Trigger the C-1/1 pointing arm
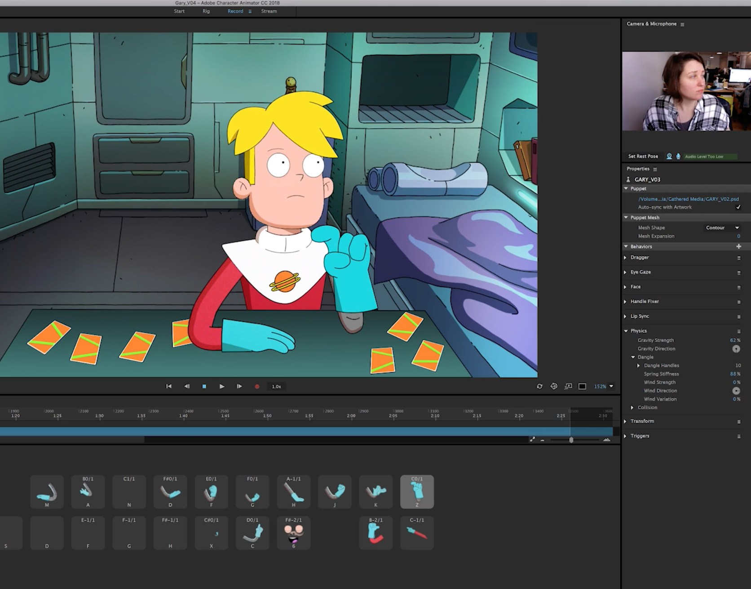The width and height of the screenshot is (751, 589). point(417,533)
